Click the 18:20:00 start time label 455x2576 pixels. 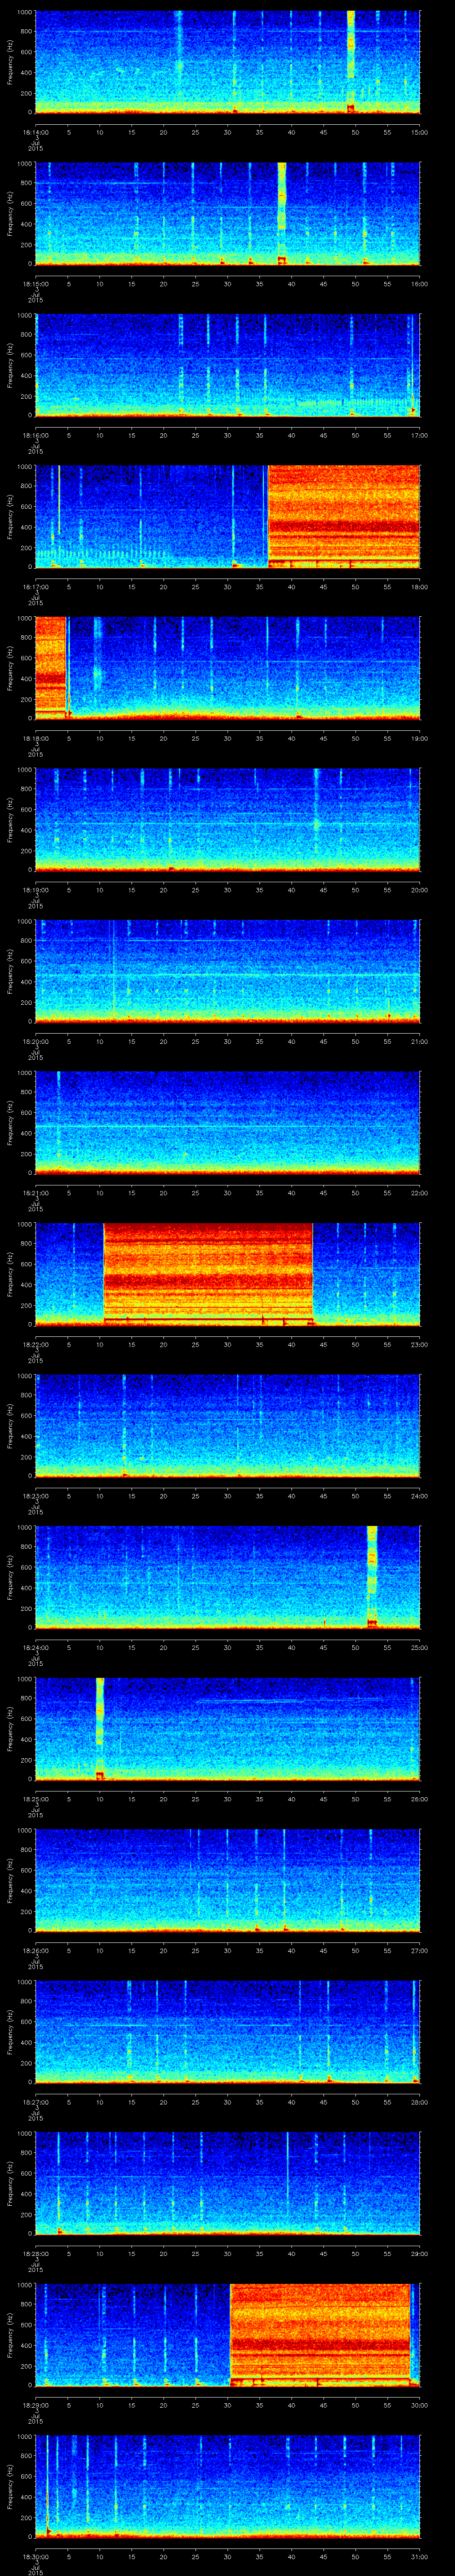35,1041
